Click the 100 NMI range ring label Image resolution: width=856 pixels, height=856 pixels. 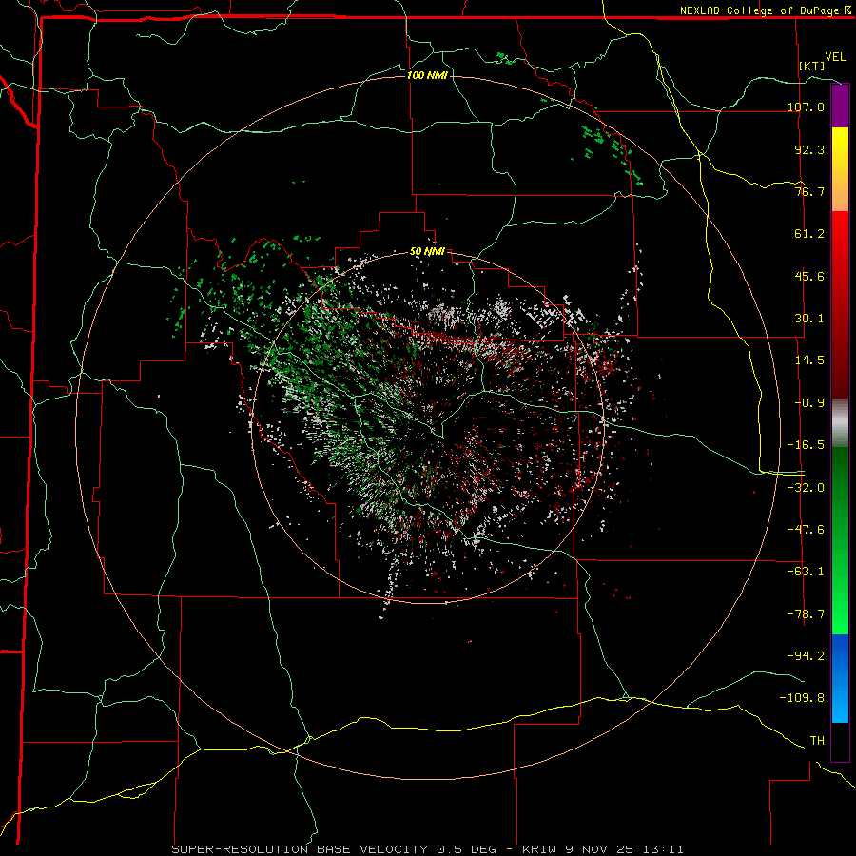point(427,75)
